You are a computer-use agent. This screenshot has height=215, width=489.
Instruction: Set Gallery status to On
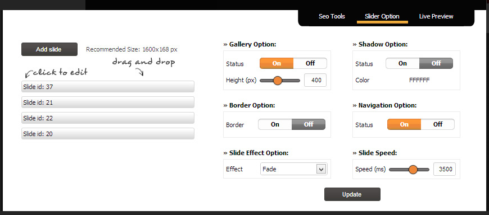tap(277, 63)
